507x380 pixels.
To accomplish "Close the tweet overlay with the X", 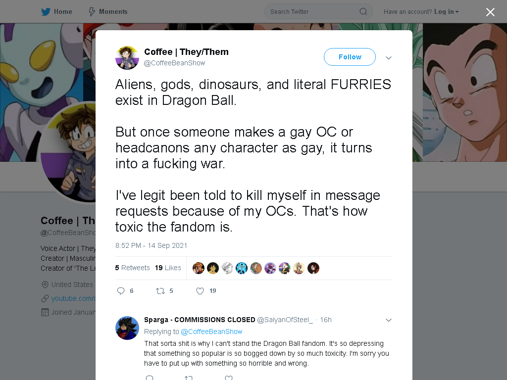I will coord(490,12).
